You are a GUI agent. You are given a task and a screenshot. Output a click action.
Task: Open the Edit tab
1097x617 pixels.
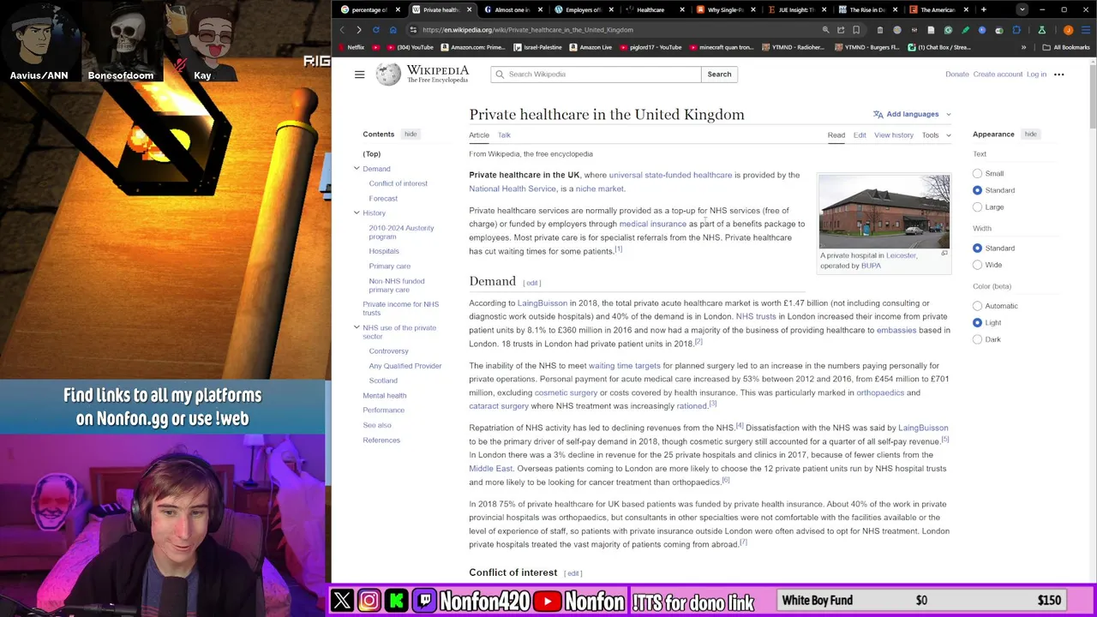[859, 135]
